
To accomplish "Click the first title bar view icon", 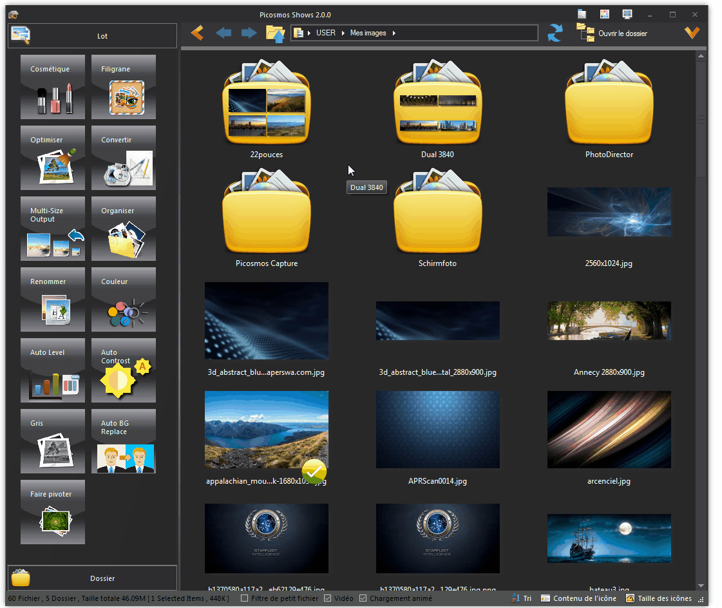I will point(582,14).
